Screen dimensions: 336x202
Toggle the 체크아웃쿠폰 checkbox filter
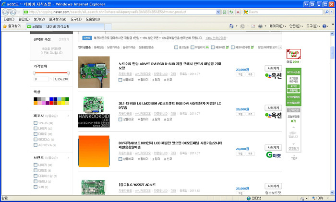233,48
